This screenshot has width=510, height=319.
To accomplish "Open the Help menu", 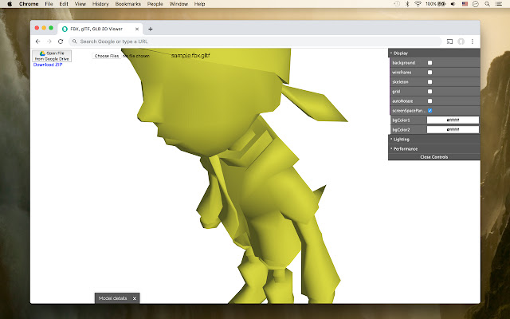I will point(199,4).
